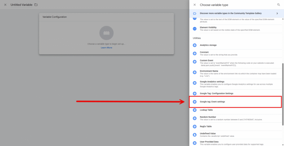
Task: Click the Community Template Gallery tag icon
Action: pyautogui.click(x=195, y=13)
